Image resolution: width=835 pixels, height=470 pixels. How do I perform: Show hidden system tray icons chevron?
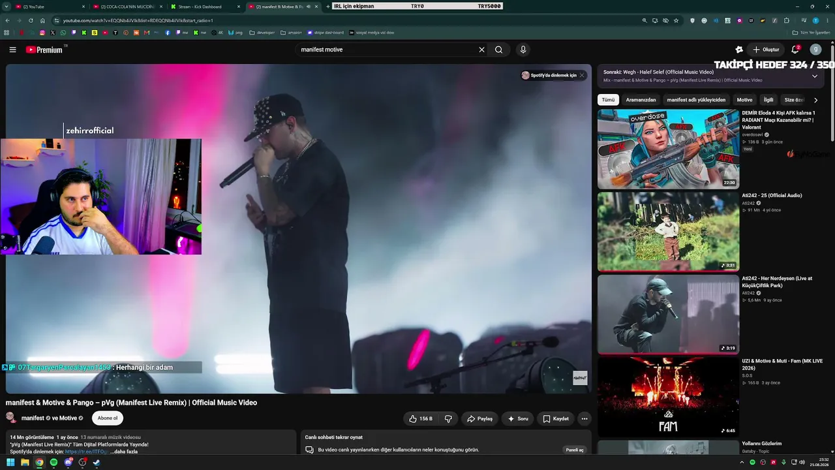tap(742, 463)
